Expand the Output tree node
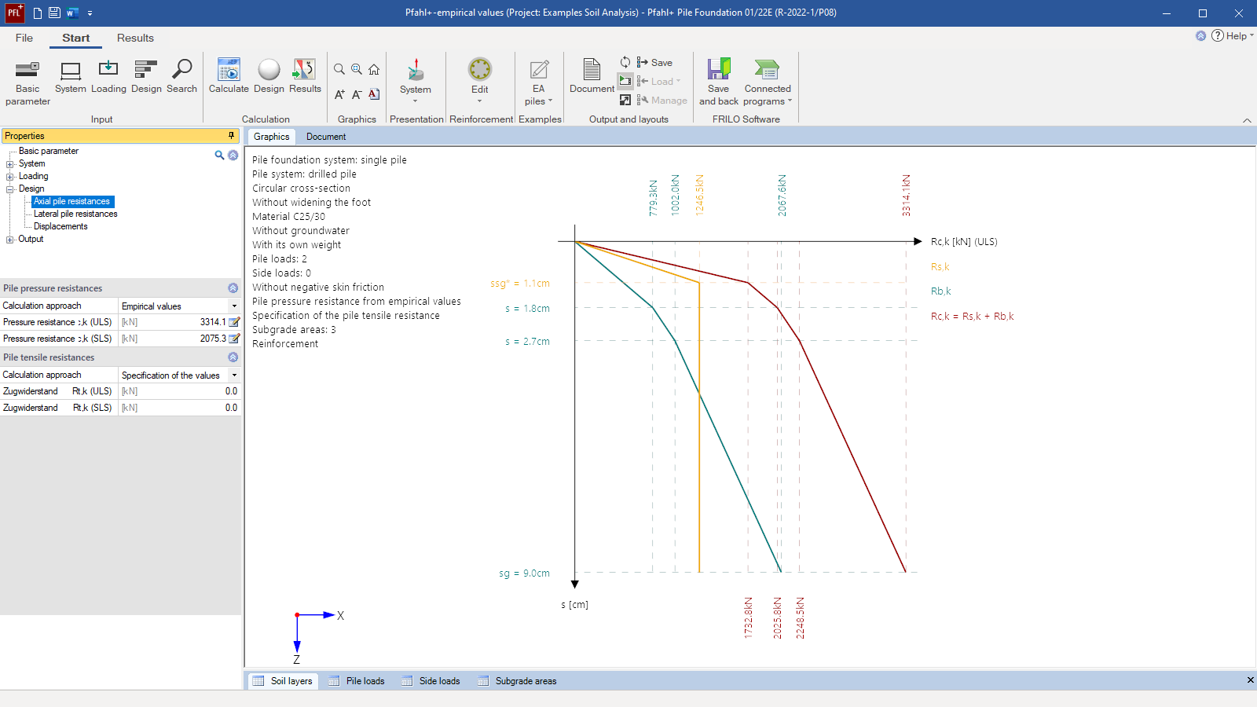This screenshot has width=1257, height=707. [10, 240]
